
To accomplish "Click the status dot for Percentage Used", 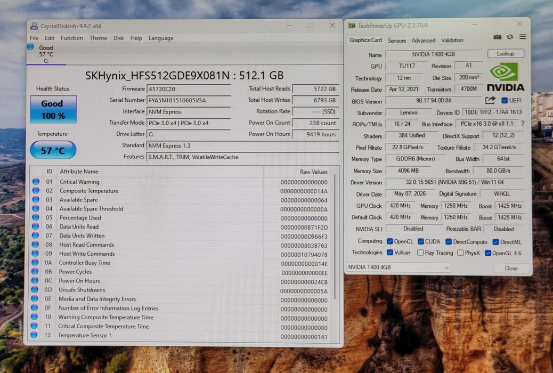I will point(35,217).
